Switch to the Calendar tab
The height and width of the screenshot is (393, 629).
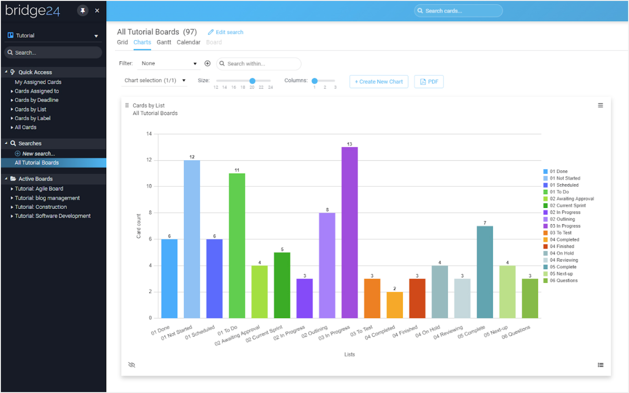(x=189, y=42)
